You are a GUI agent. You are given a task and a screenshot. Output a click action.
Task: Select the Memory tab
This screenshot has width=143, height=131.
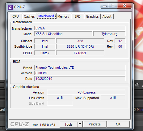63,16
